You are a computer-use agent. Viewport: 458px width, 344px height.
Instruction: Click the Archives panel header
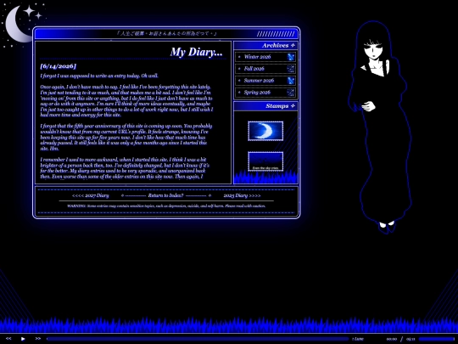coord(265,45)
